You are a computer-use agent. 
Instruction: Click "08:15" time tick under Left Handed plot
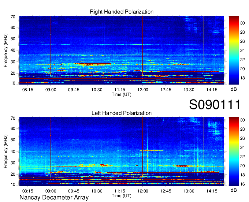coord(27,191)
